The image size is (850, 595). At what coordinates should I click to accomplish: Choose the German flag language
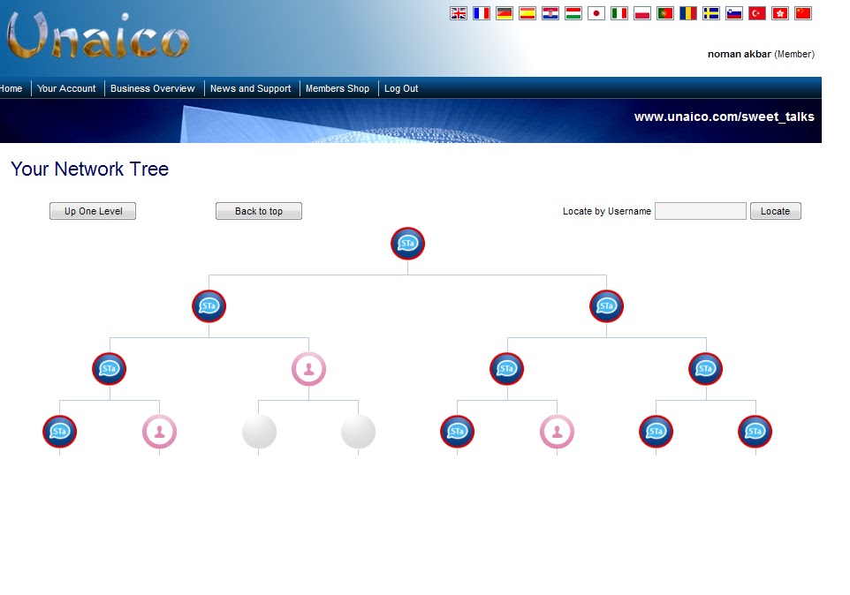pyautogui.click(x=505, y=13)
